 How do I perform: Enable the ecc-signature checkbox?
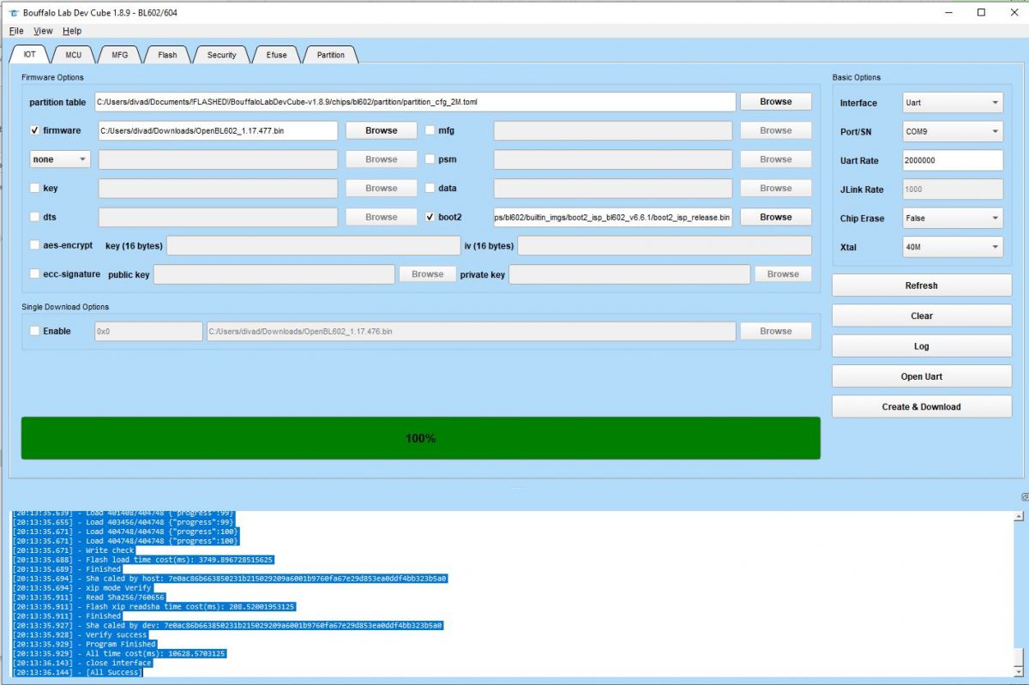[34, 274]
